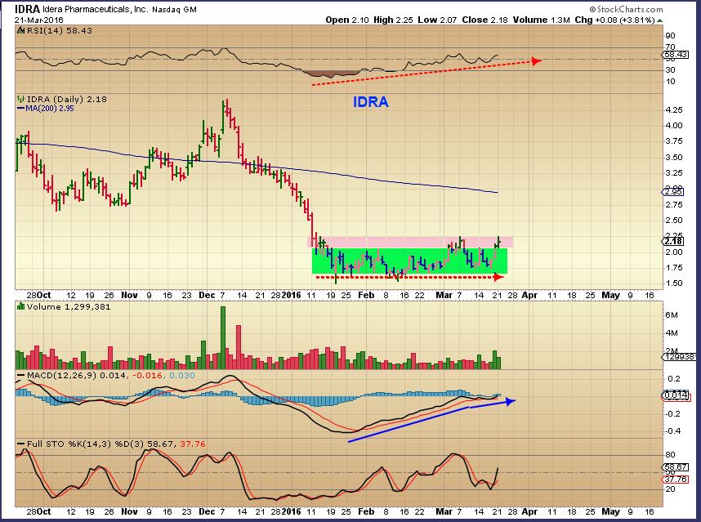Open the StockCharts.com copyright link
Image resolution: width=701 pixels, height=522 pixels.
click(626, 9)
